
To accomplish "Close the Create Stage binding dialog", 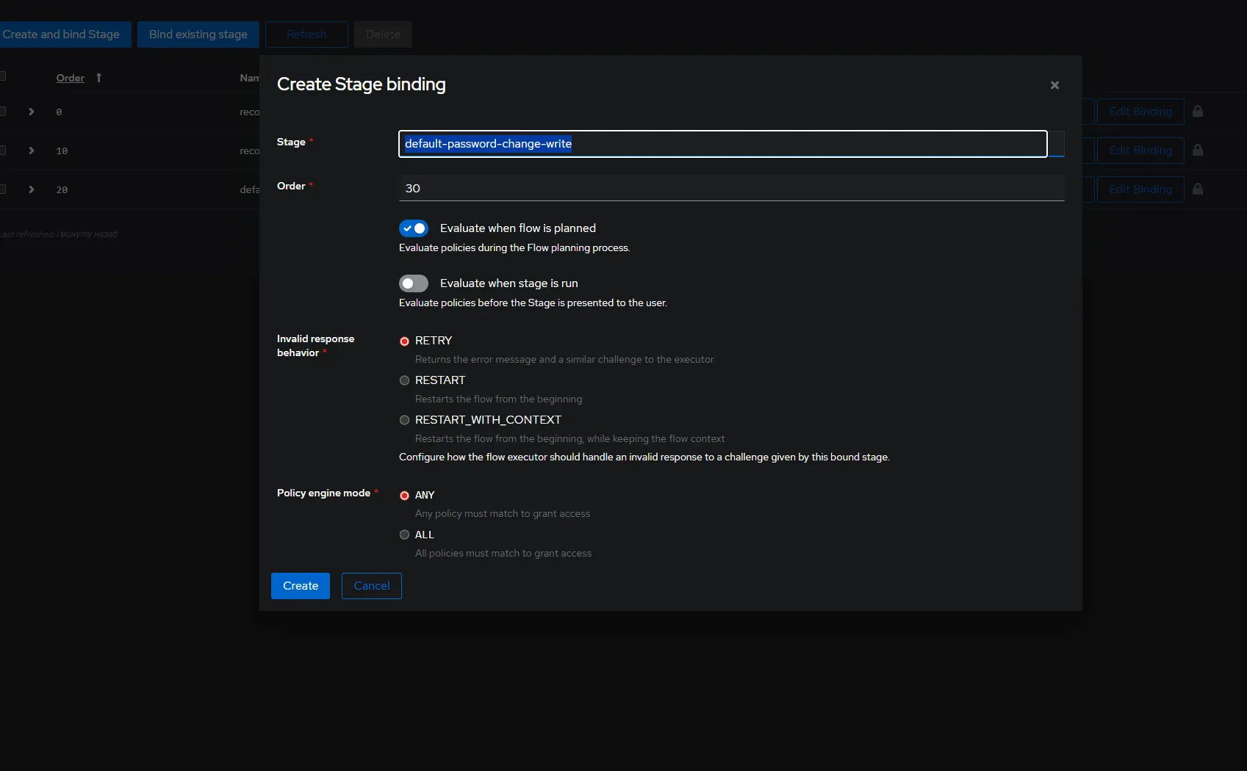I will tap(1054, 85).
